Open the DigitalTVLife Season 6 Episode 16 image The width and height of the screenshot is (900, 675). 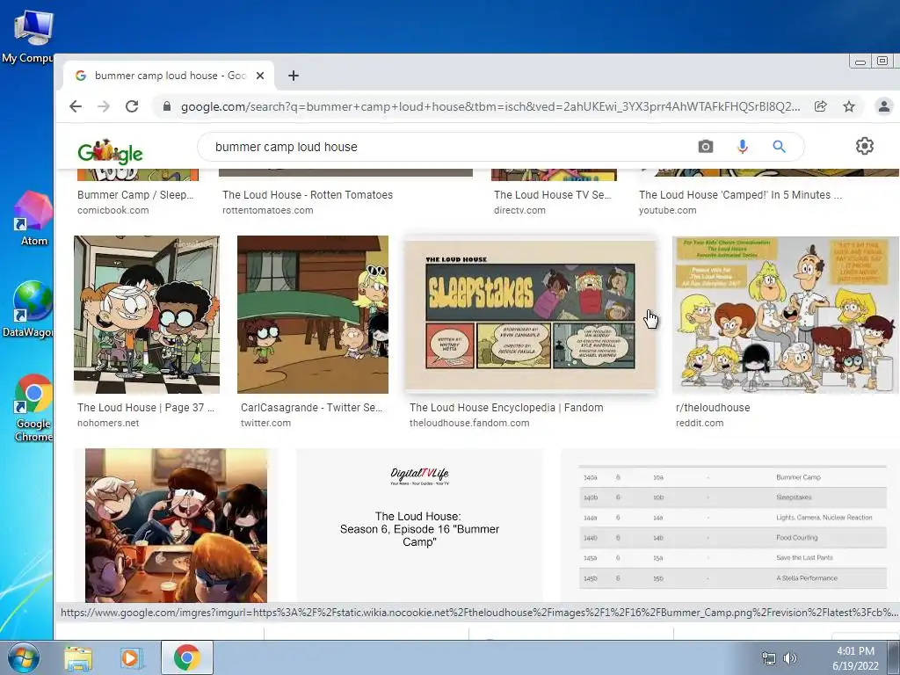(x=419, y=526)
